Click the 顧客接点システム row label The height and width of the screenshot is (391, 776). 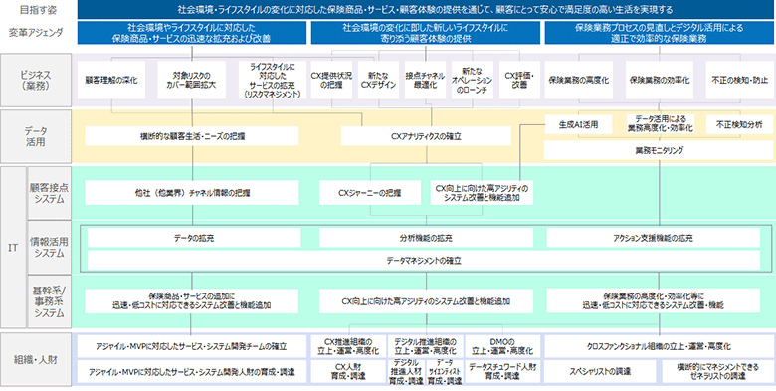pyautogui.click(x=50, y=193)
